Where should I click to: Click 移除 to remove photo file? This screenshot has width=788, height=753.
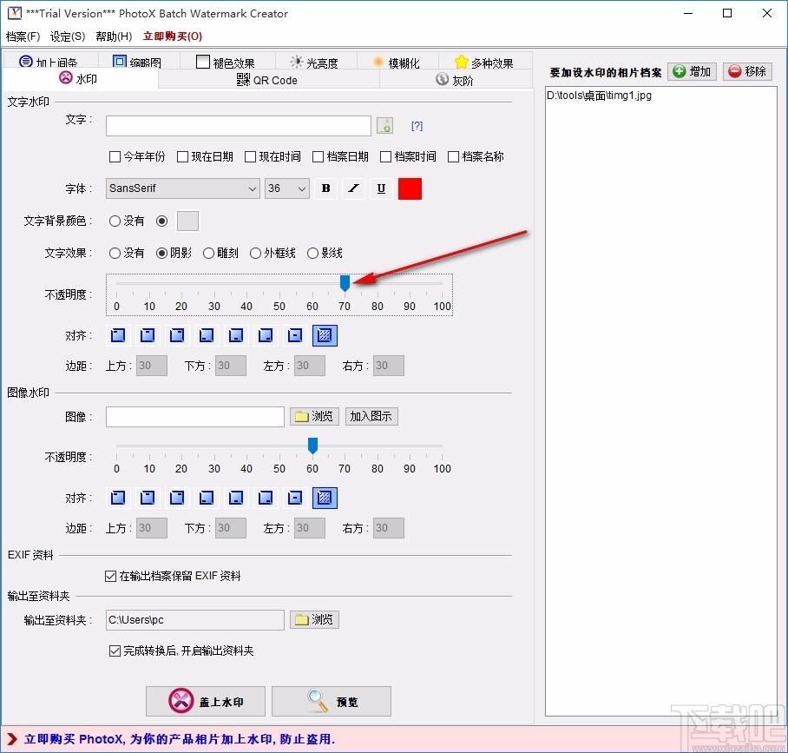[747, 71]
